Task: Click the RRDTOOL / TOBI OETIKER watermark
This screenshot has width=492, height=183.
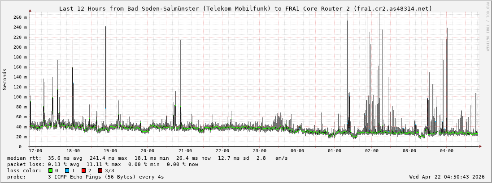Action: pyautogui.click(x=488, y=27)
